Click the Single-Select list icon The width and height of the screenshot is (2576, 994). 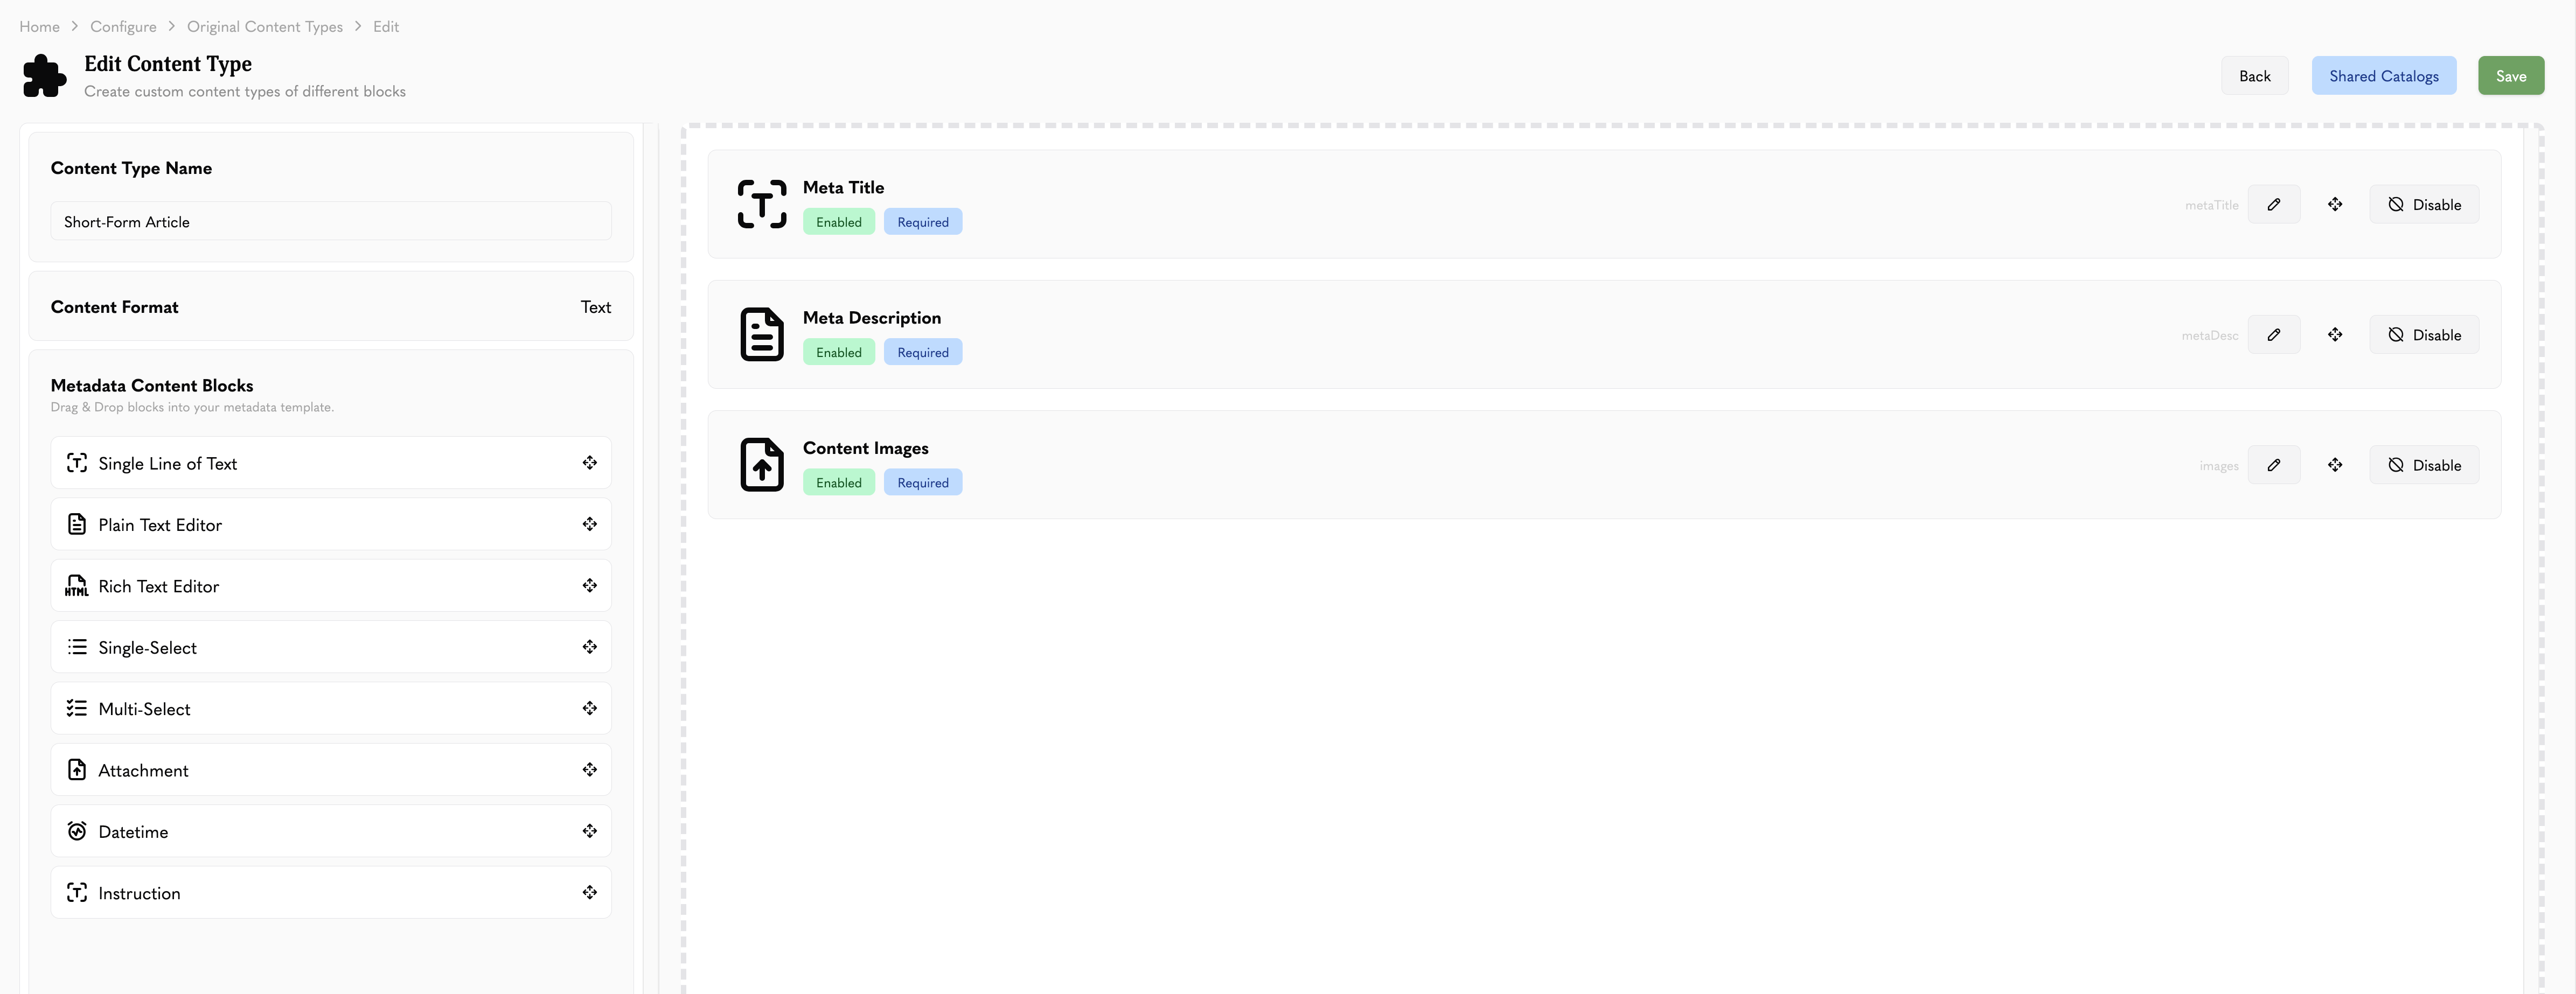(x=77, y=647)
